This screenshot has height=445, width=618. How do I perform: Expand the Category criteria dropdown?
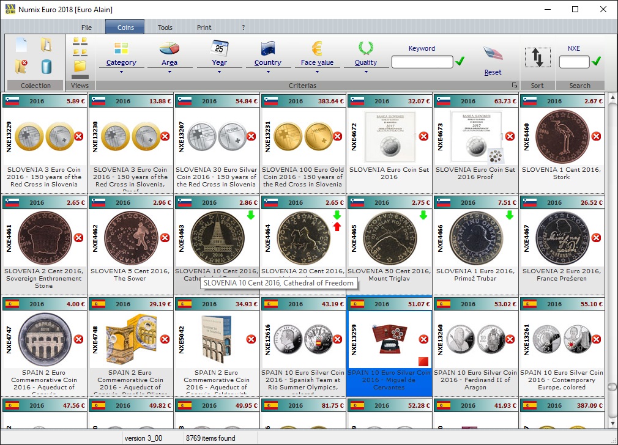click(x=121, y=72)
